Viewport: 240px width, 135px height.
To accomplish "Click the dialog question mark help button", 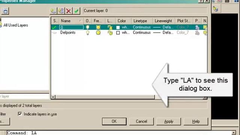I will (201, 1).
